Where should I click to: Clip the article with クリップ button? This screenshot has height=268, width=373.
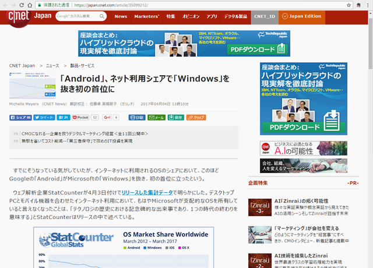tap(196, 117)
